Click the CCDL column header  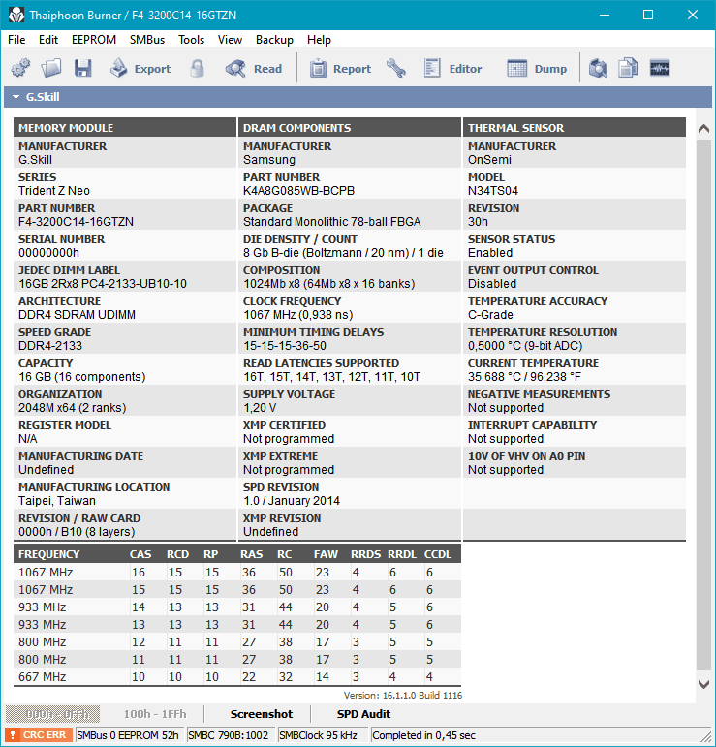coord(437,554)
